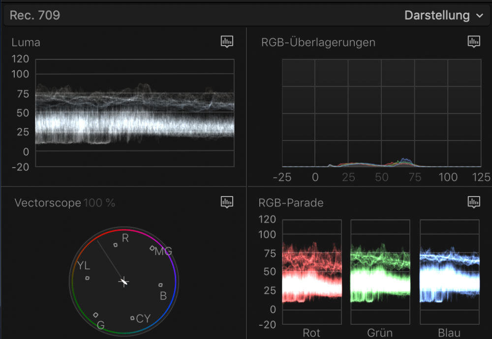Screen dimensions: 492x339
Task: Click the vectorscope center crosshair
Action: (x=124, y=282)
